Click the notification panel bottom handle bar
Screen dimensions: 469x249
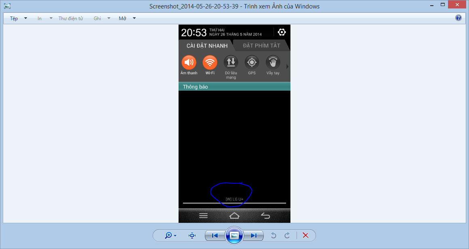click(x=234, y=203)
